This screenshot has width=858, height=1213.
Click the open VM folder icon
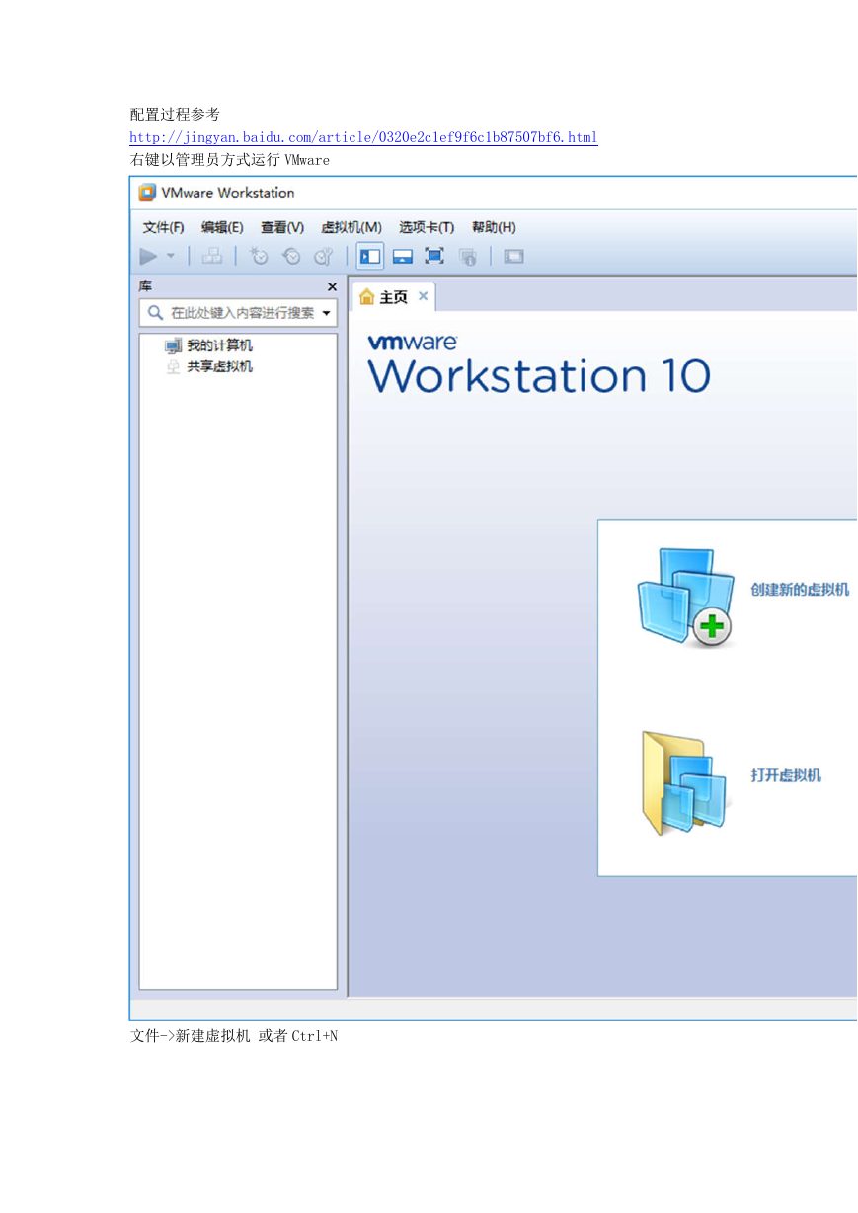(x=686, y=784)
